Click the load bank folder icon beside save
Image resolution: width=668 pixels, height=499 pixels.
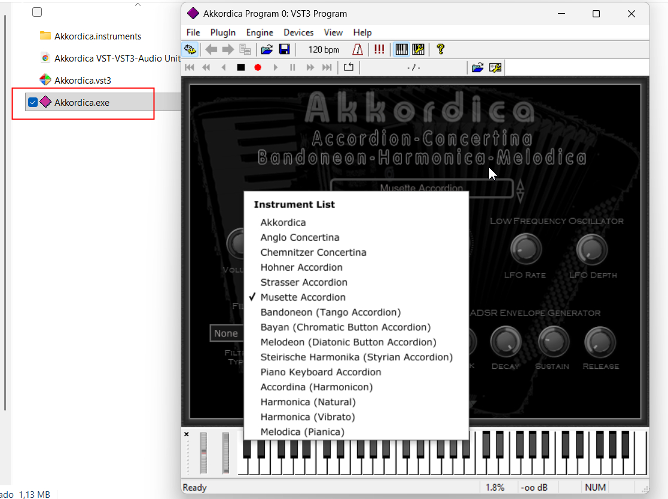[267, 50]
